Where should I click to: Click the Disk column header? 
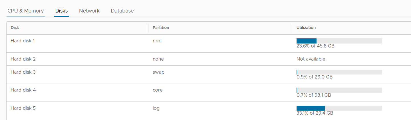click(15, 28)
